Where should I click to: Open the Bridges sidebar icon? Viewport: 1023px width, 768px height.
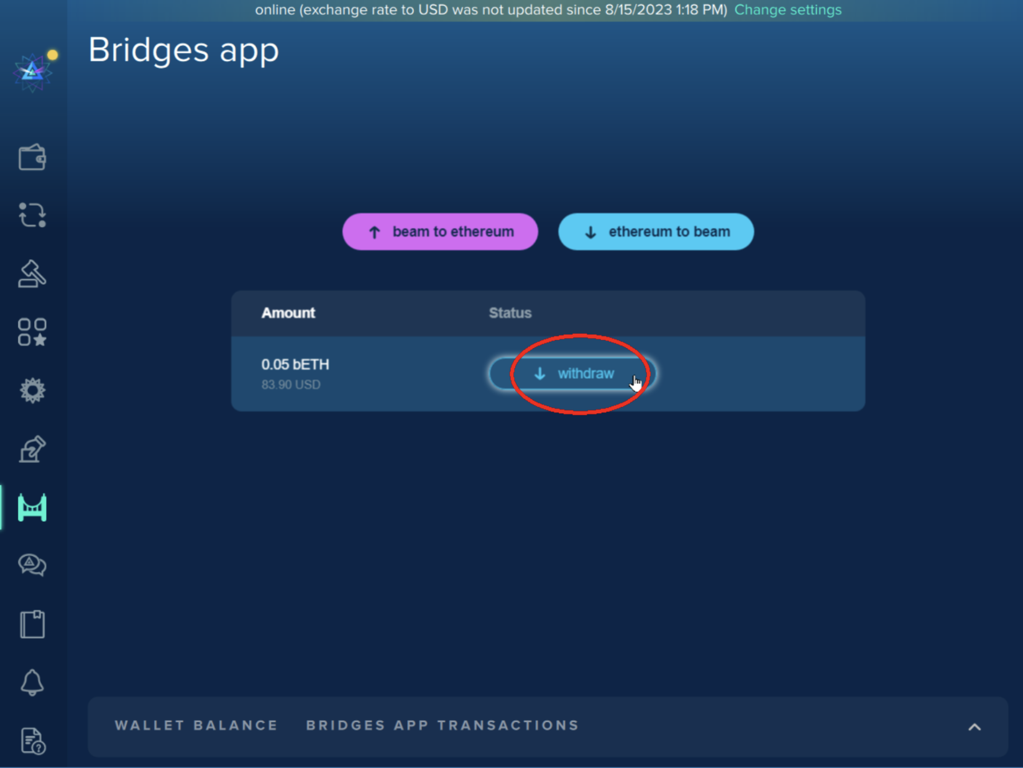pos(32,506)
